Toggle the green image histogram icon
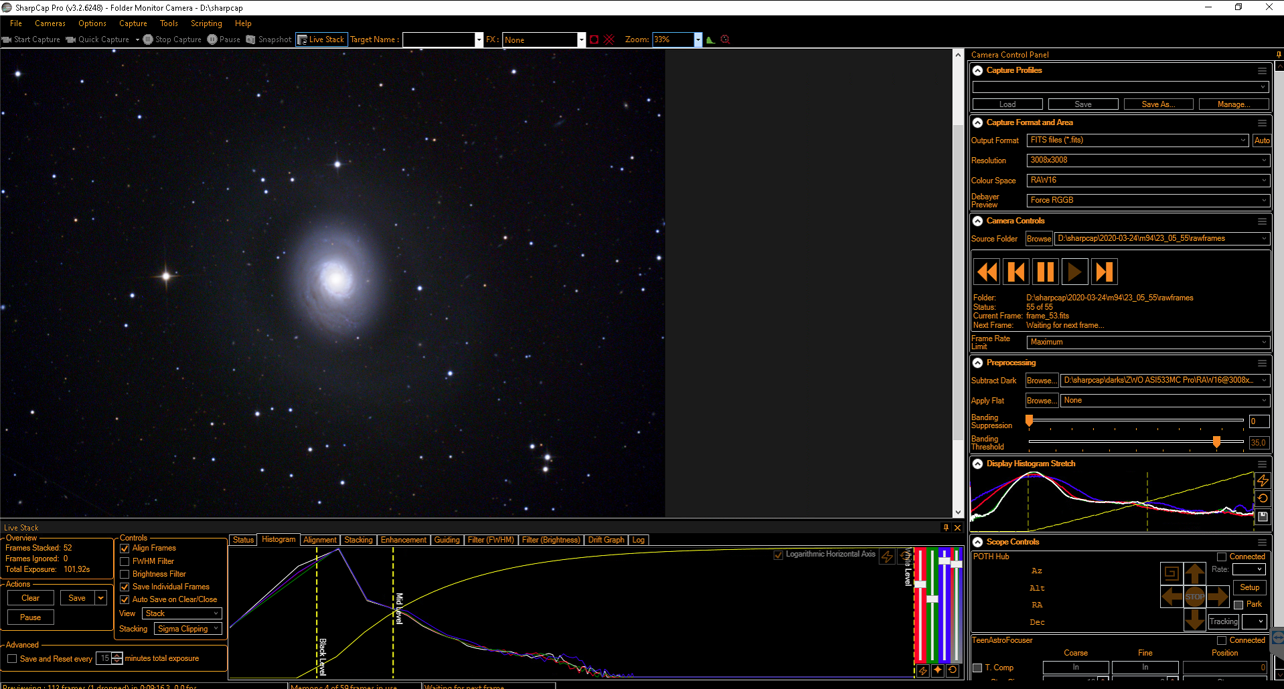The image size is (1284, 689). (711, 39)
